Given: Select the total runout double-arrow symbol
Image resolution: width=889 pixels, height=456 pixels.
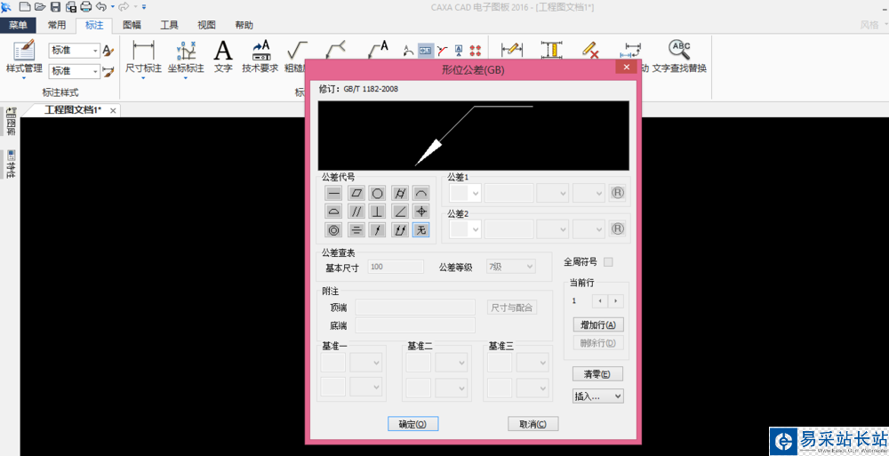Looking at the screenshot, I should click(x=399, y=229).
